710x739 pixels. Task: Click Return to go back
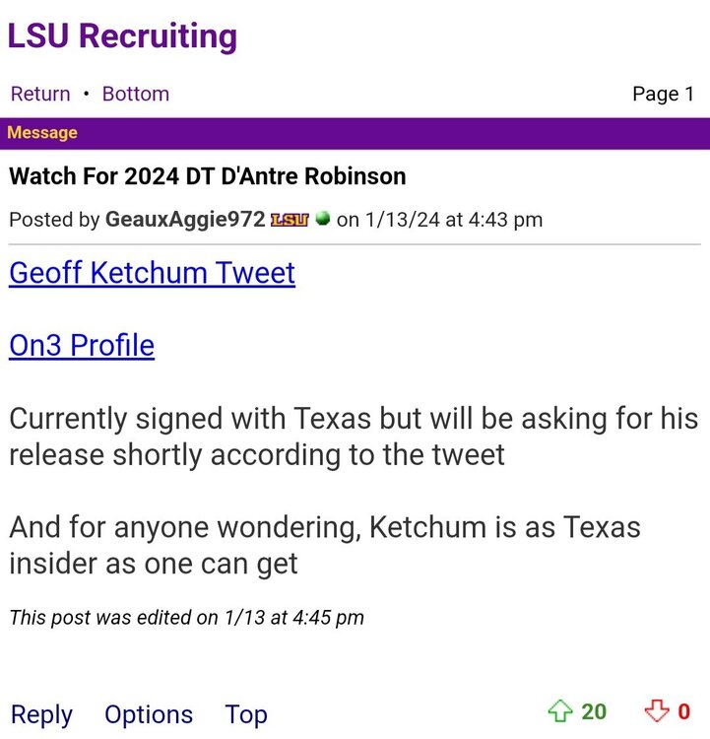[x=40, y=94]
